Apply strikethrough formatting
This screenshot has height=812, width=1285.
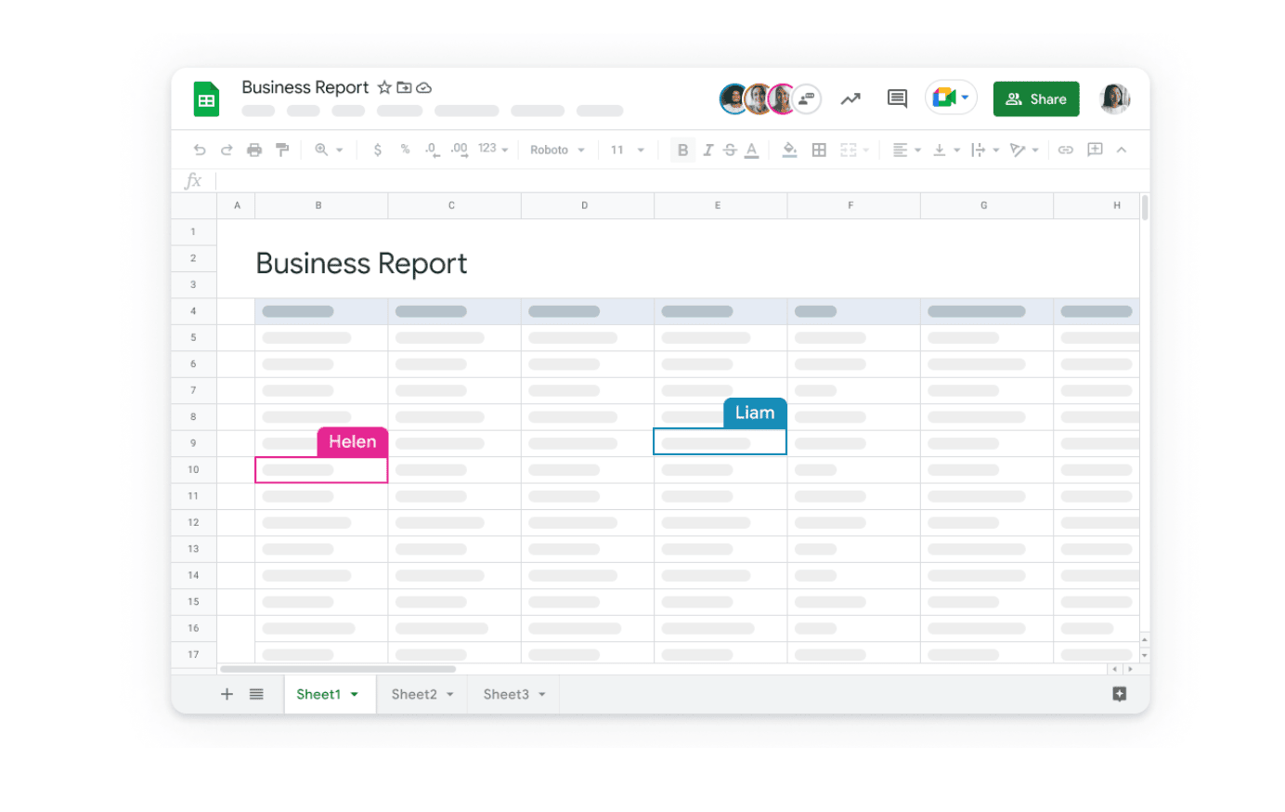(x=730, y=149)
